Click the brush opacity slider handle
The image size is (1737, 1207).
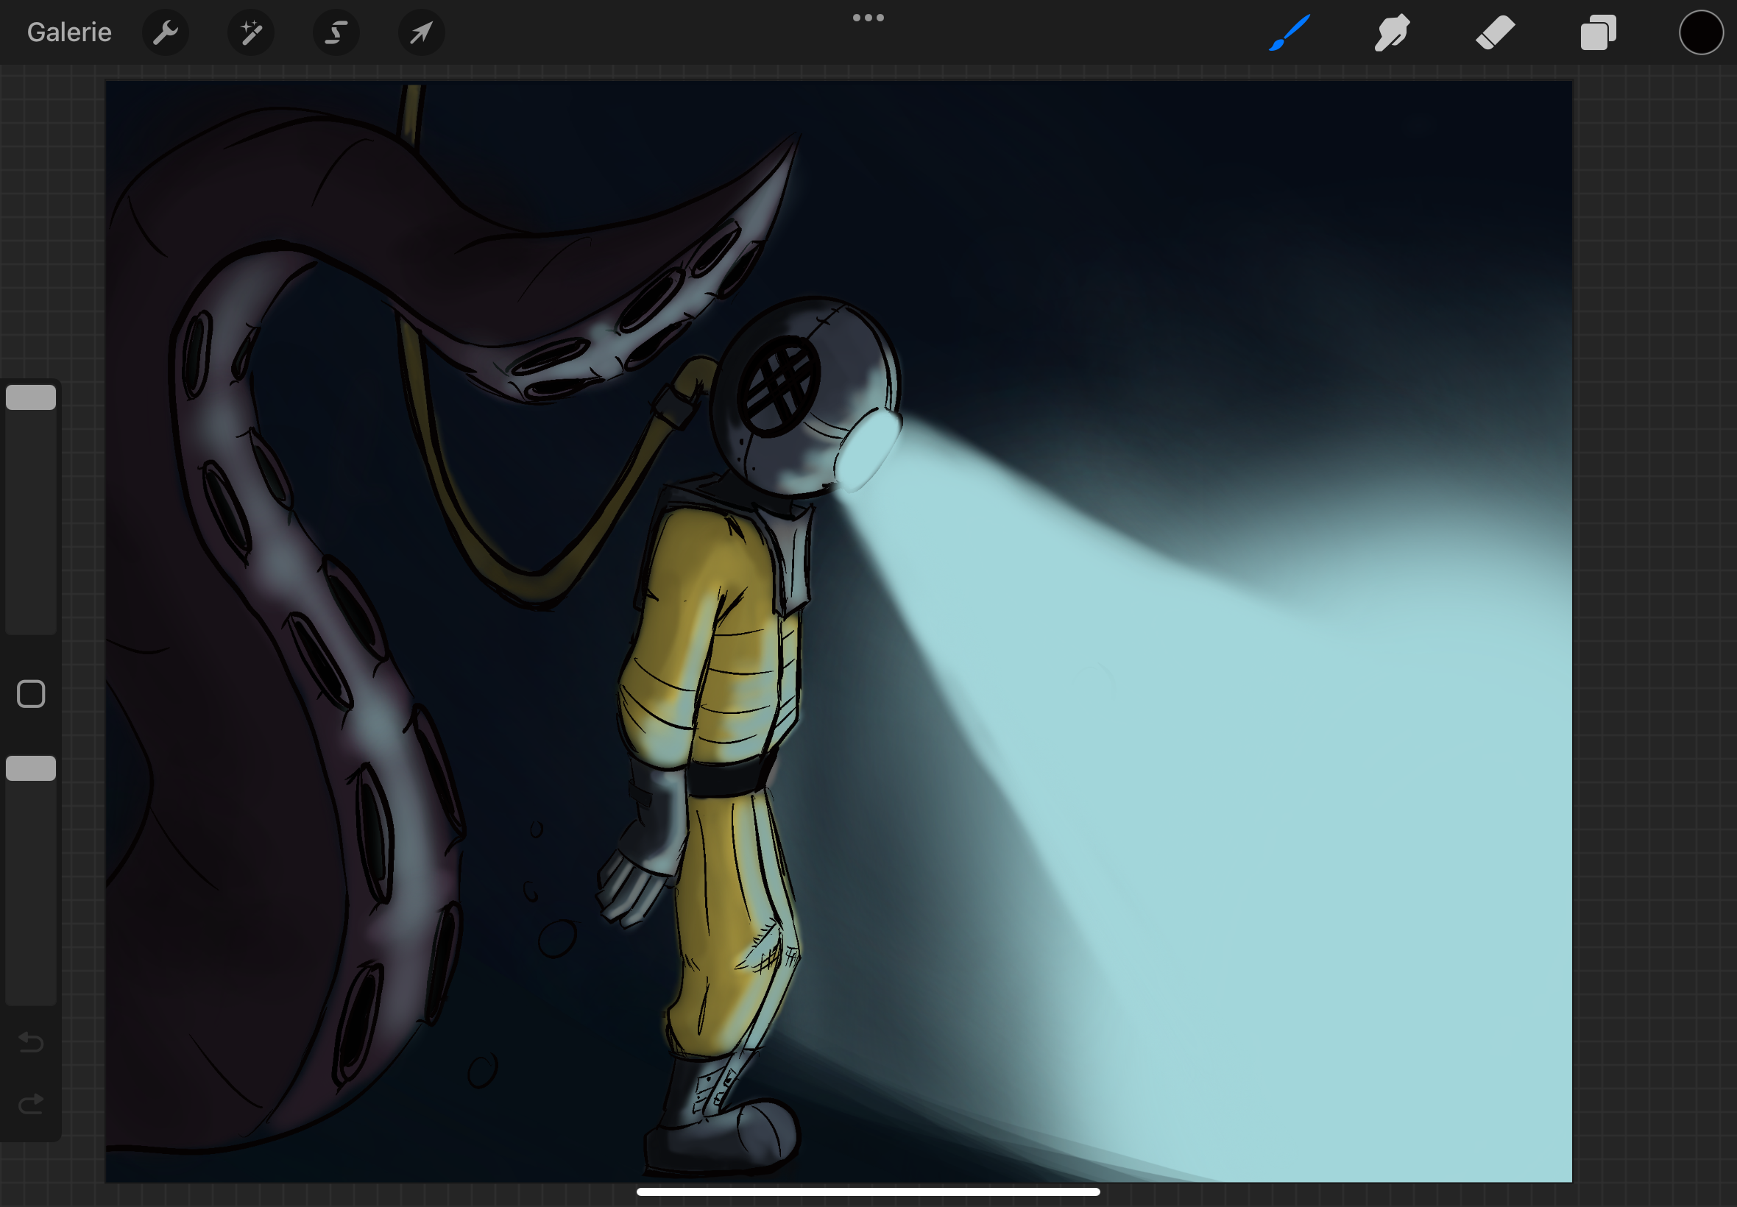point(31,768)
